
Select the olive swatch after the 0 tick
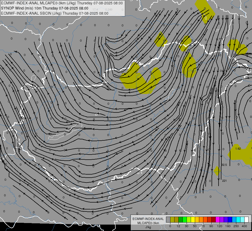[x=172, y=220]
